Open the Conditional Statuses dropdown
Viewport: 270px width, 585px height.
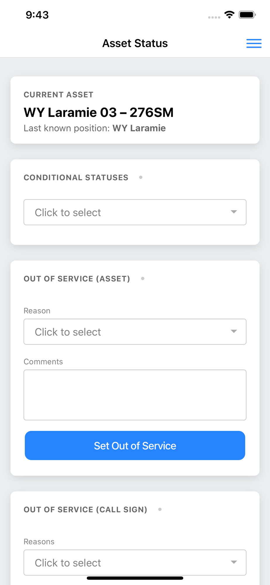135,212
